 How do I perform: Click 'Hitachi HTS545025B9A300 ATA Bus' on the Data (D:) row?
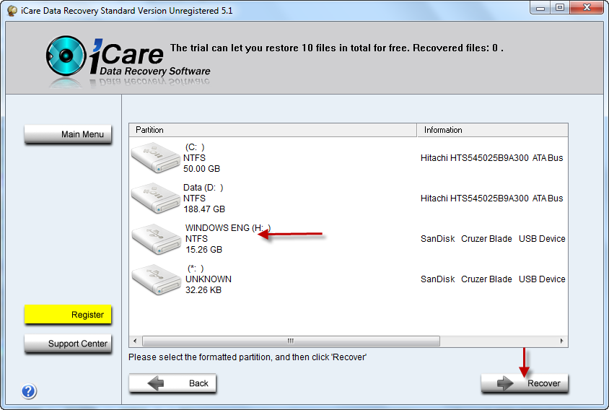pos(491,199)
